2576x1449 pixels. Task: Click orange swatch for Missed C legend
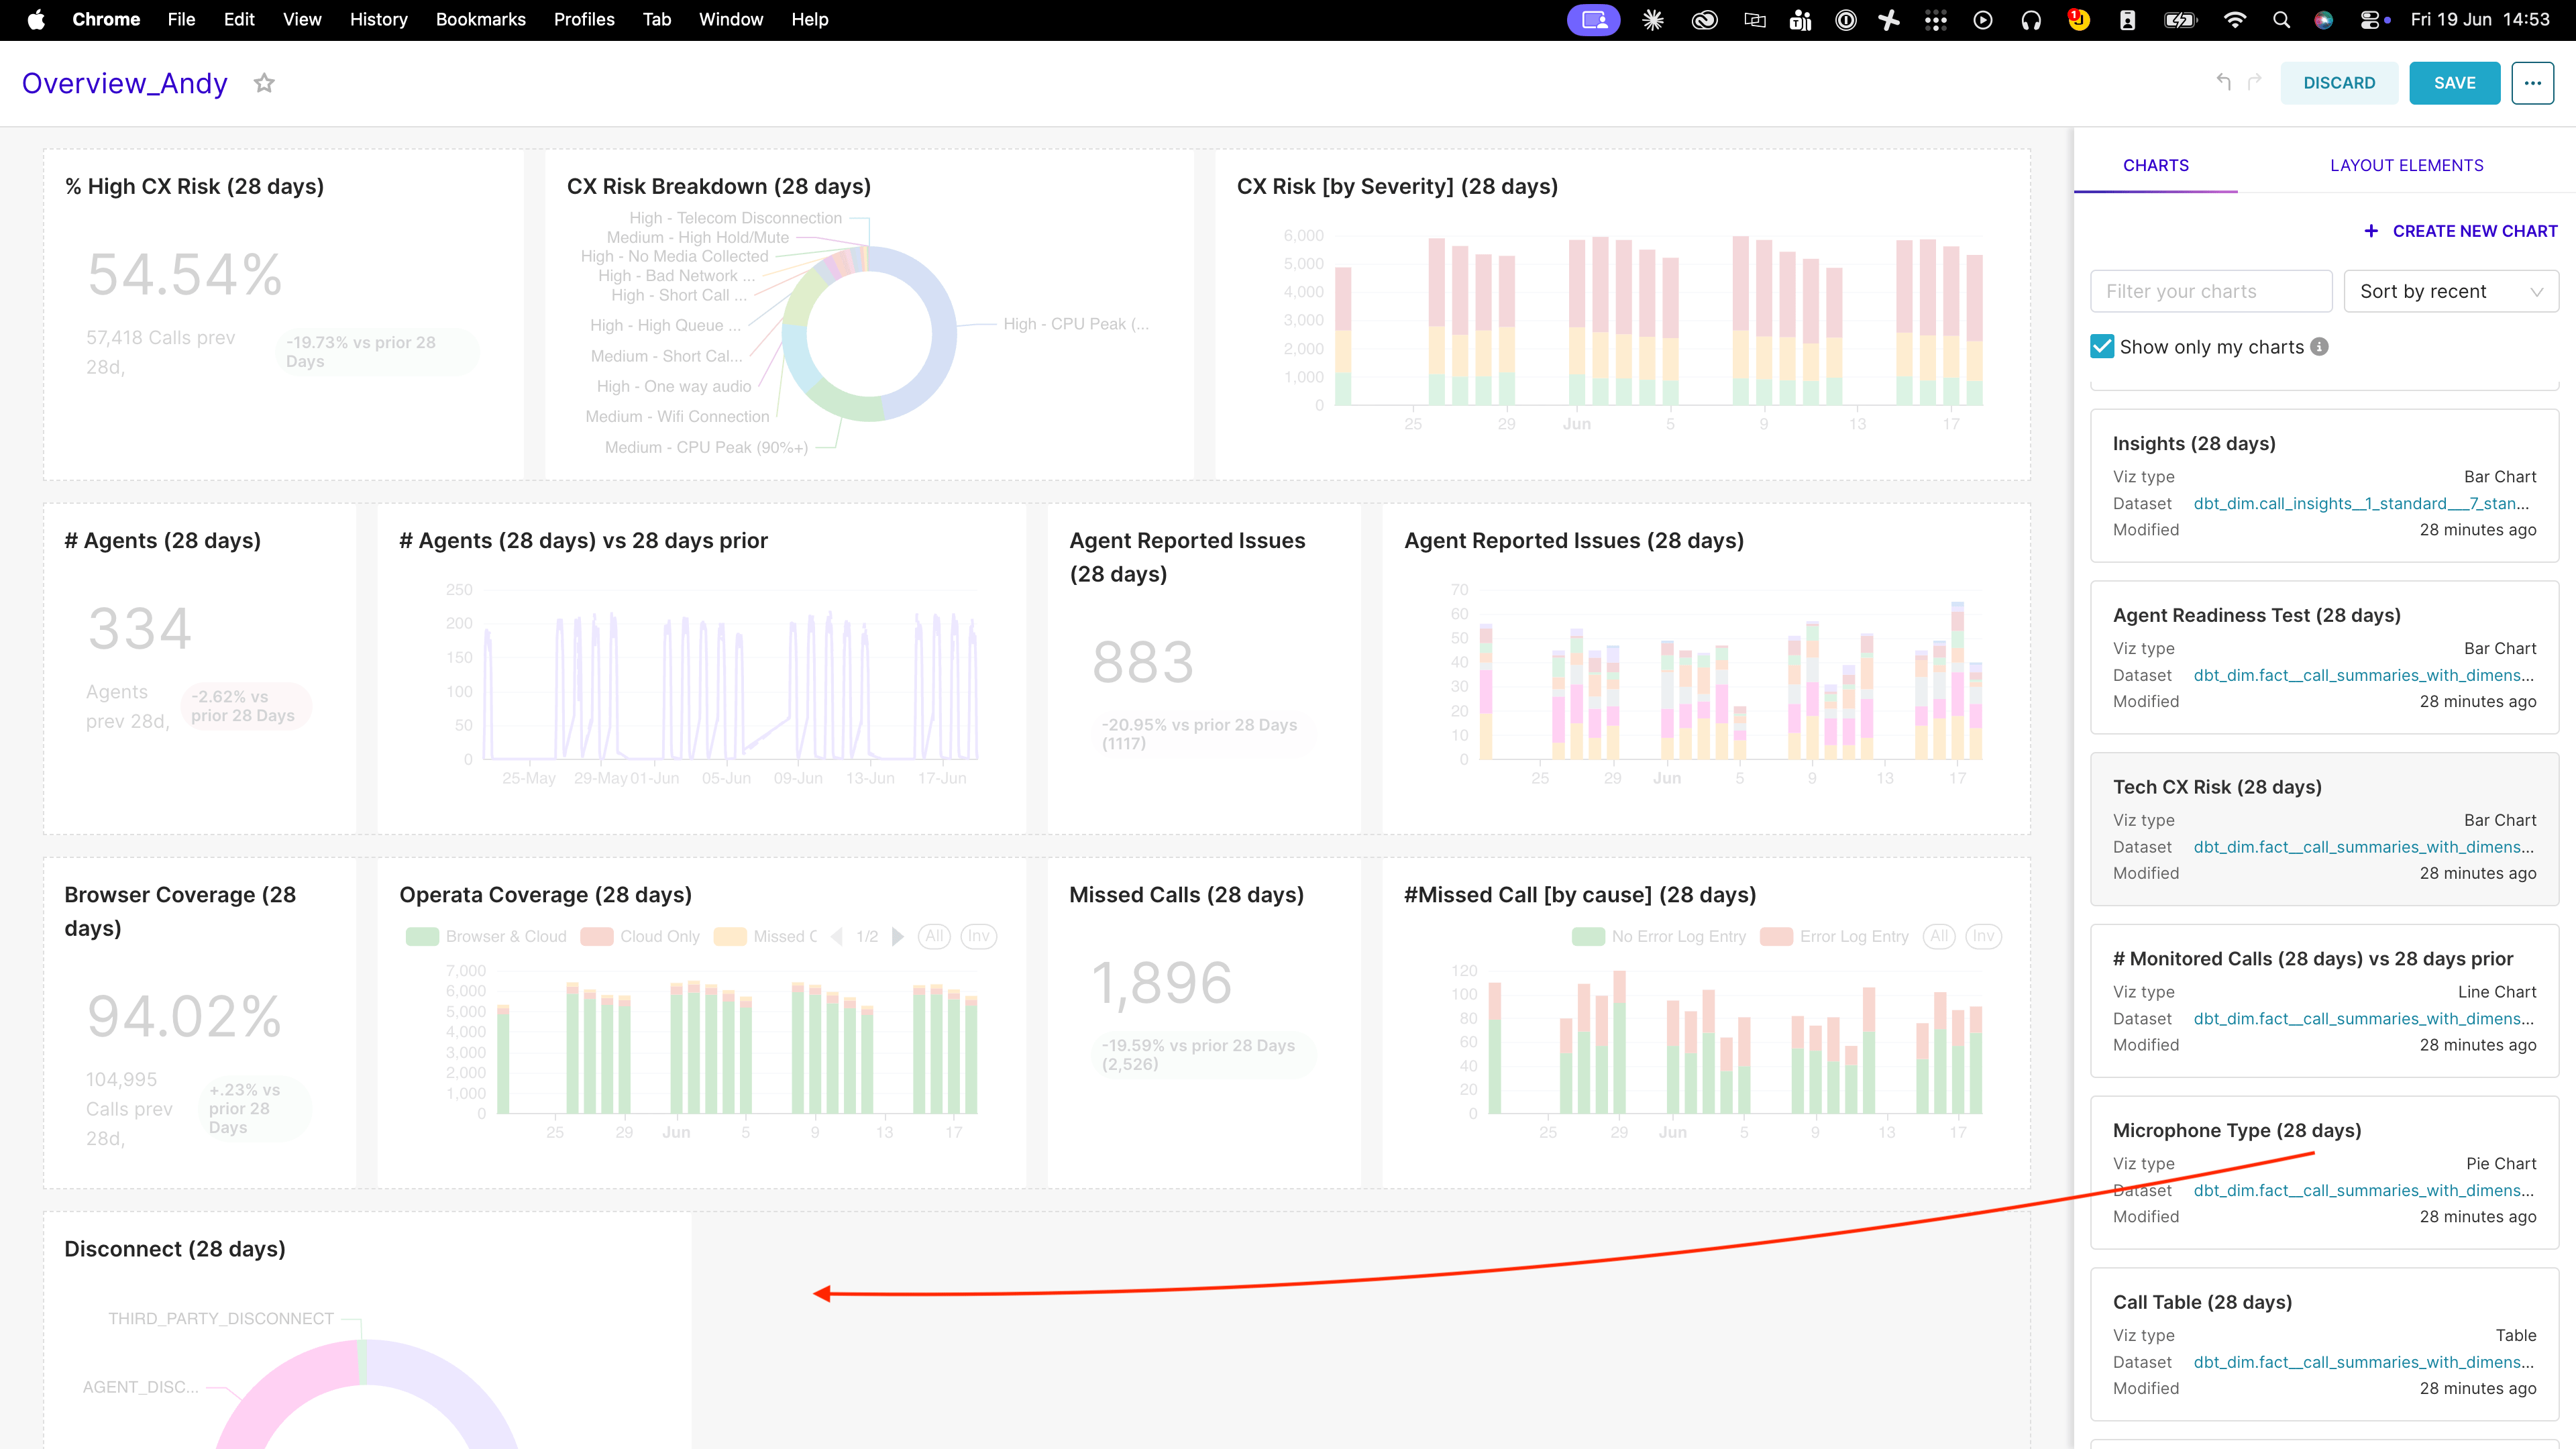point(730,936)
